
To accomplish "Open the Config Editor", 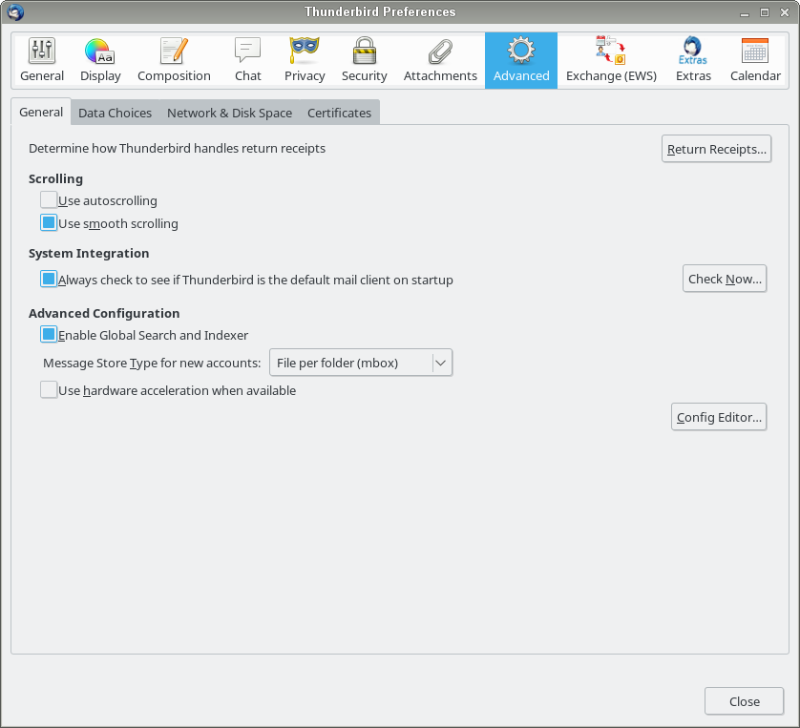I will [719, 417].
